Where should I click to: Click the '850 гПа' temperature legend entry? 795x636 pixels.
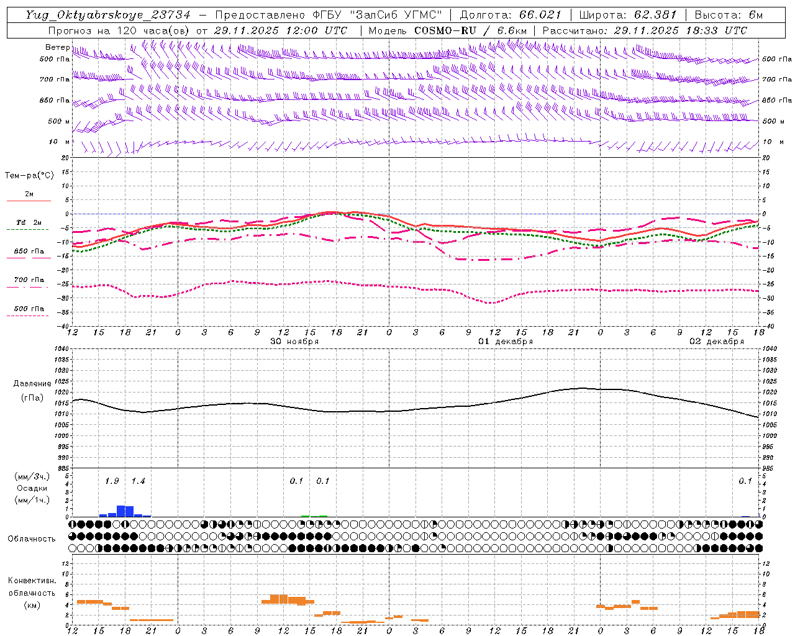29,252
